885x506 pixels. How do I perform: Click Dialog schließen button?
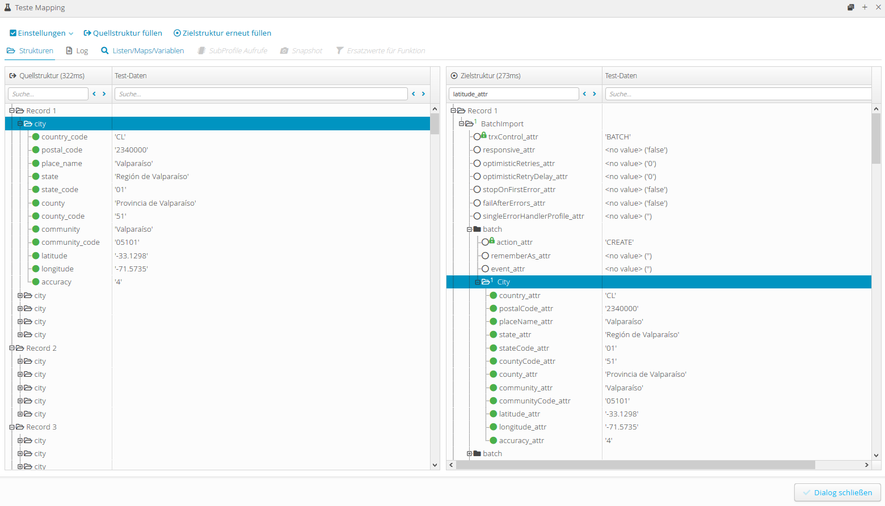coord(837,492)
